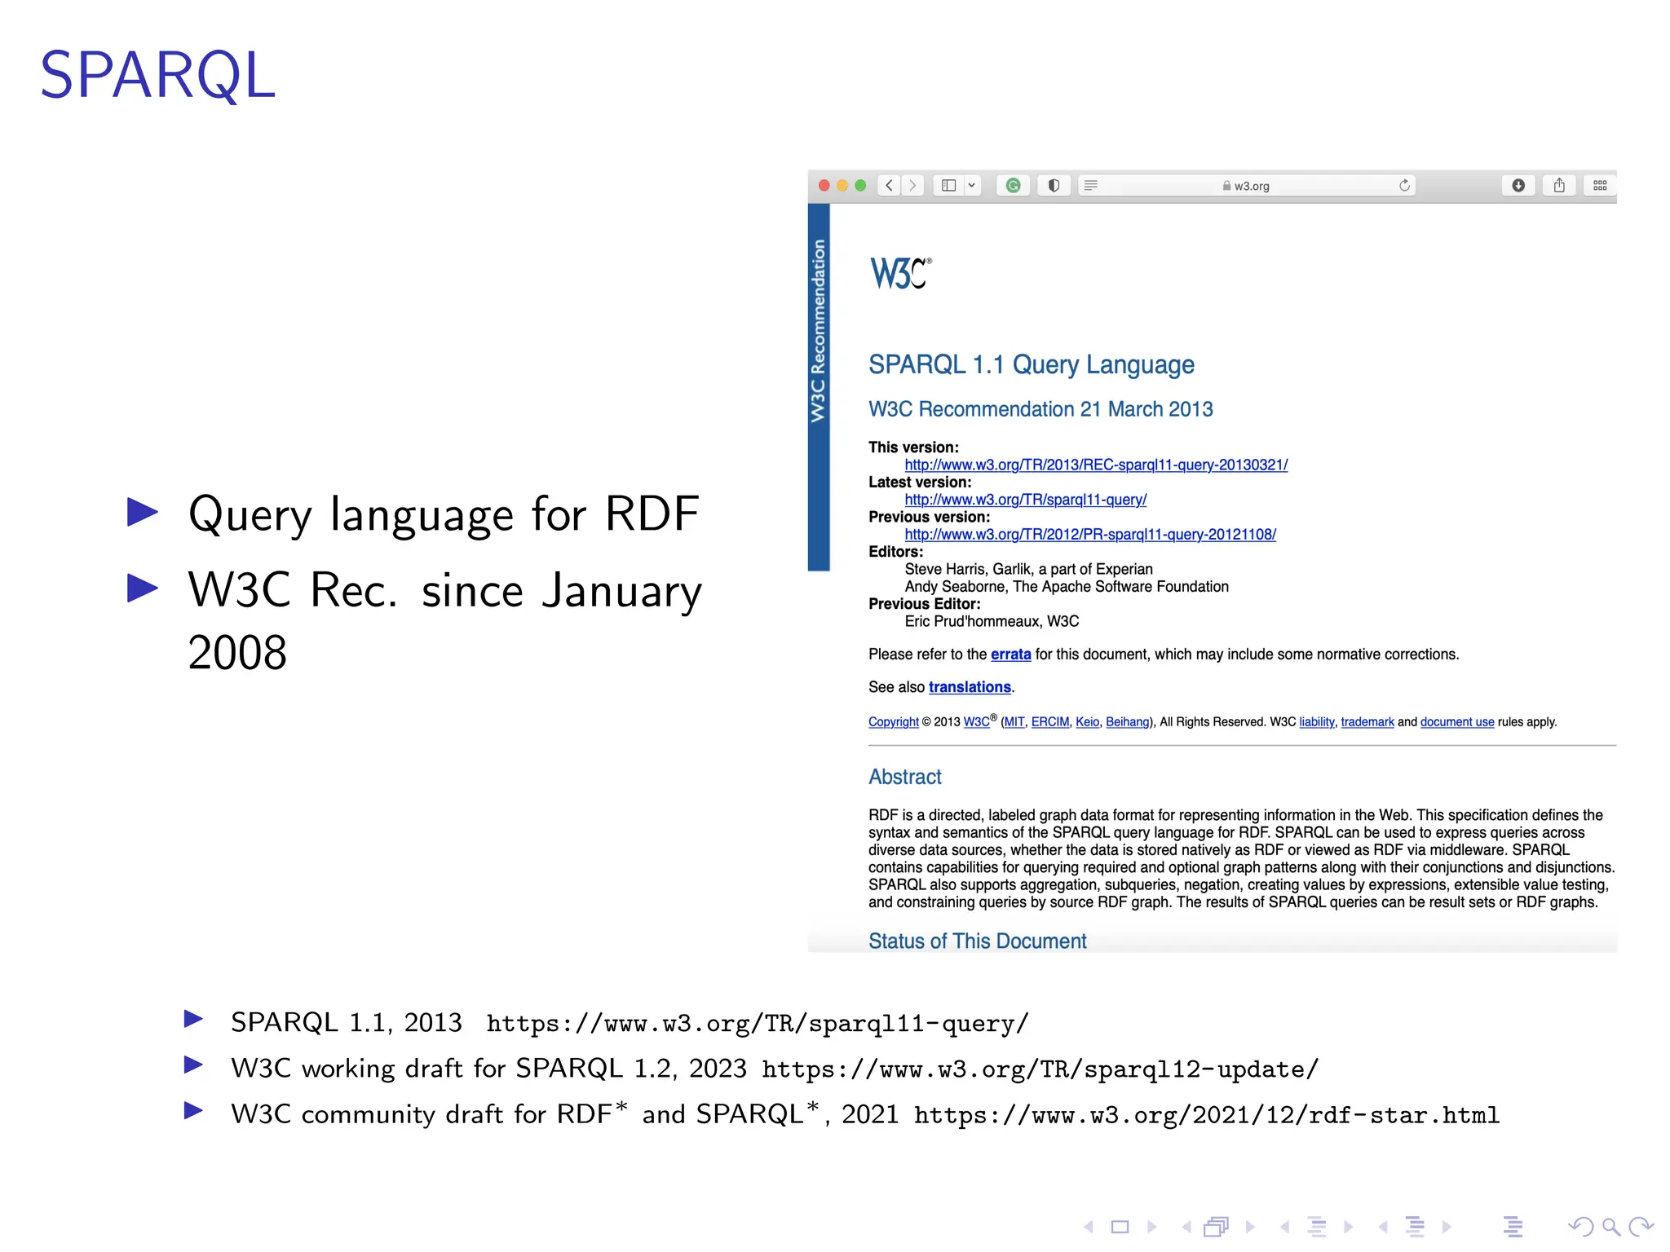
Task: Click the Beamer section icon
Action: (1416, 1227)
